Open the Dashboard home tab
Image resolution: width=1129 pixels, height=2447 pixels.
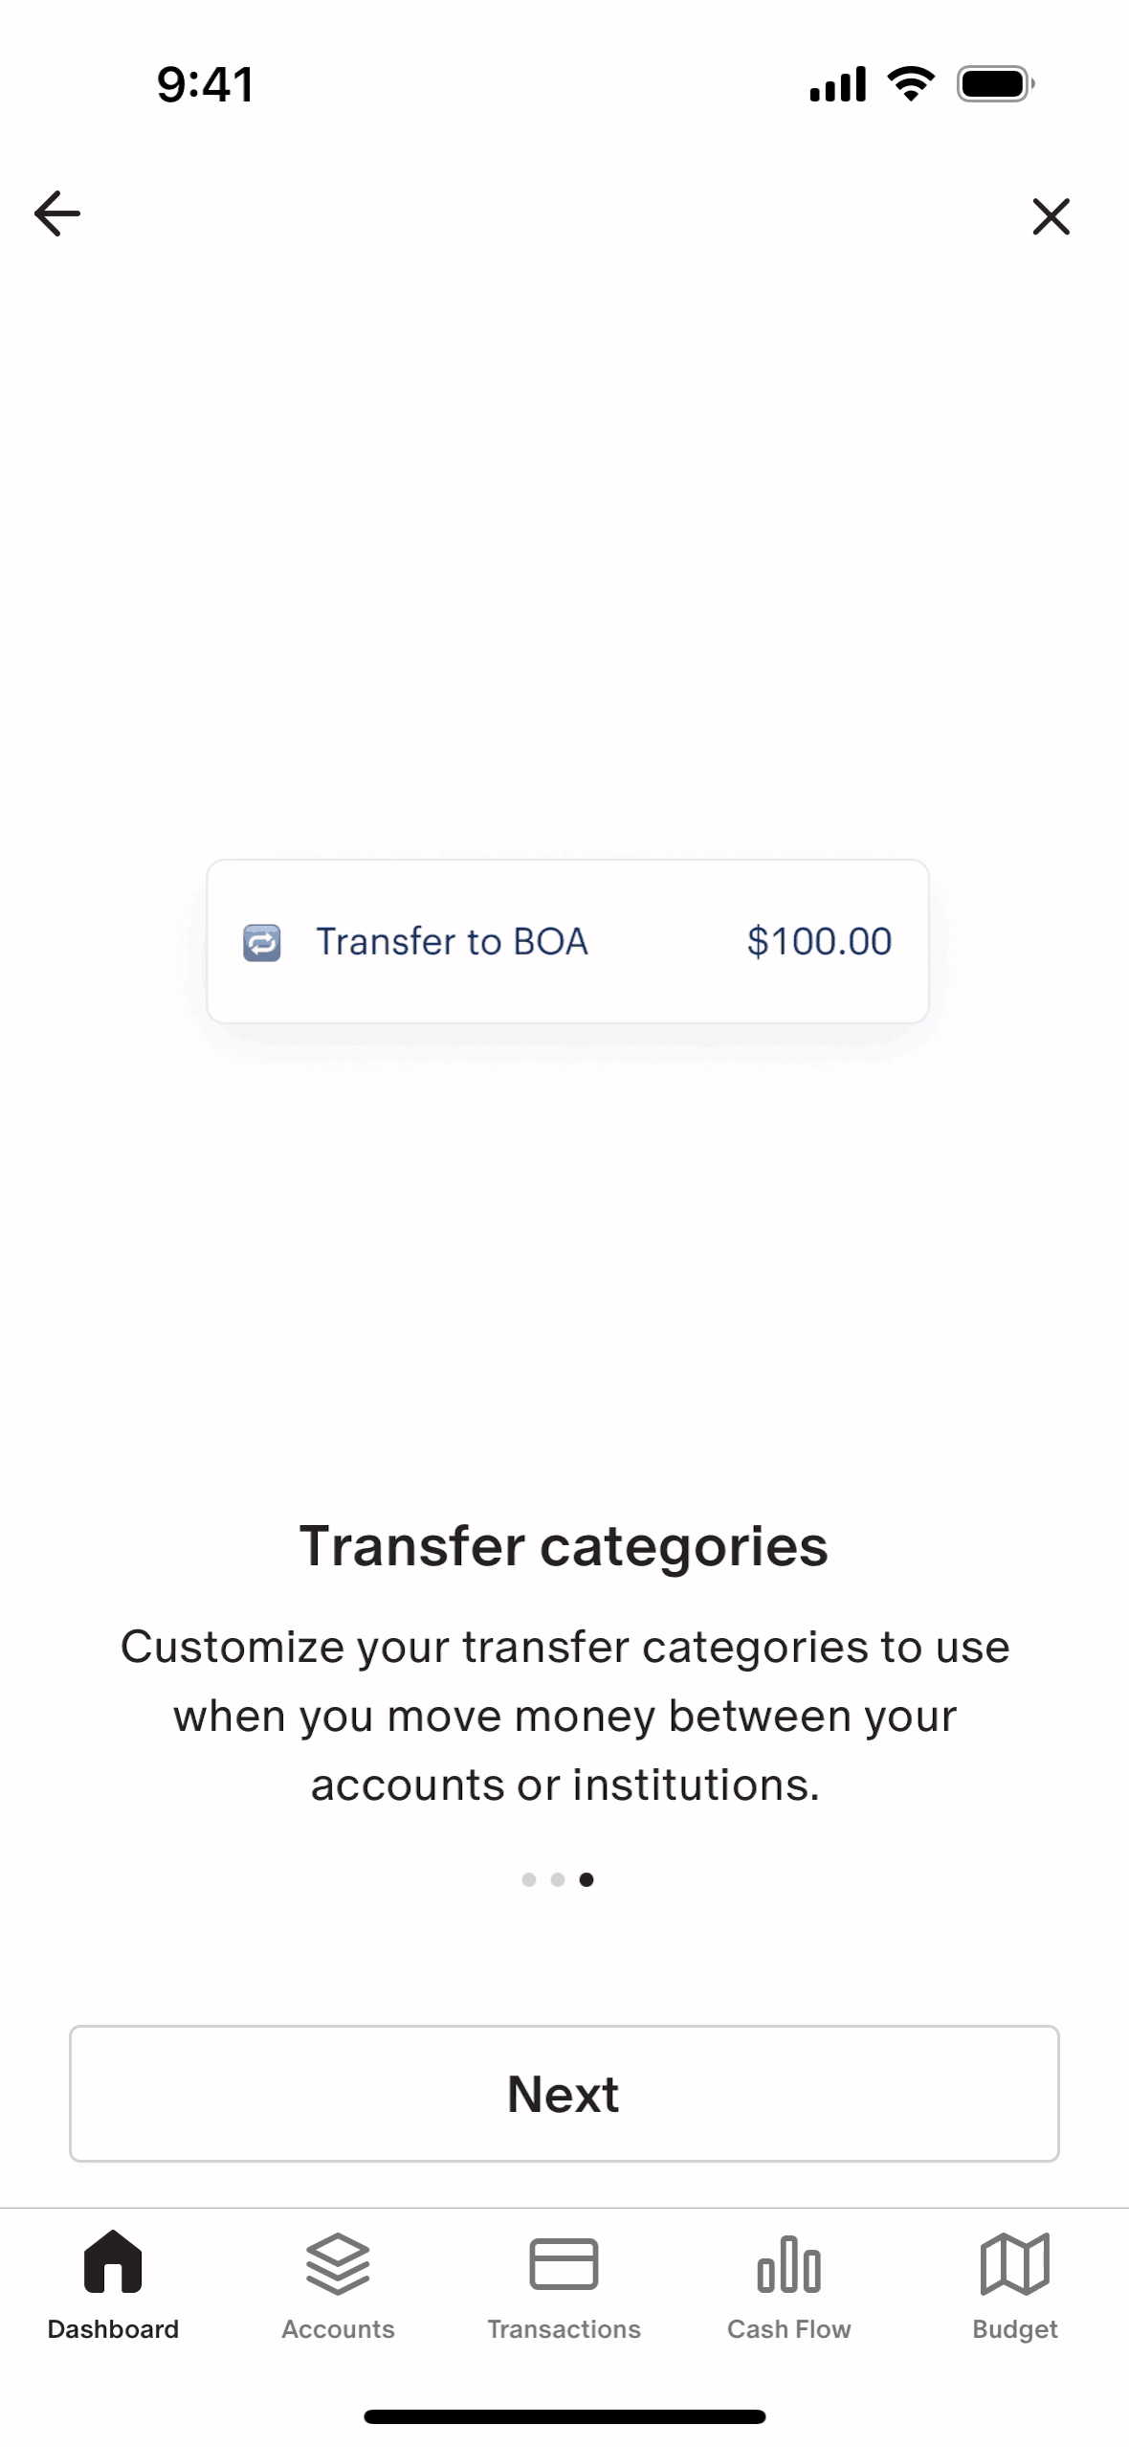pyautogui.click(x=113, y=2283)
